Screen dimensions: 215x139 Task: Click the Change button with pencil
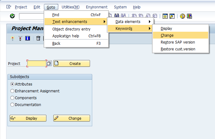(72, 118)
